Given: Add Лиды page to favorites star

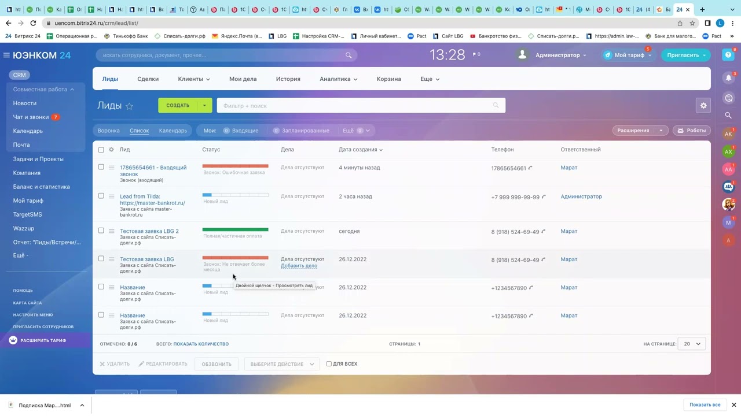Looking at the screenshot, I should [x=130, y=106].
